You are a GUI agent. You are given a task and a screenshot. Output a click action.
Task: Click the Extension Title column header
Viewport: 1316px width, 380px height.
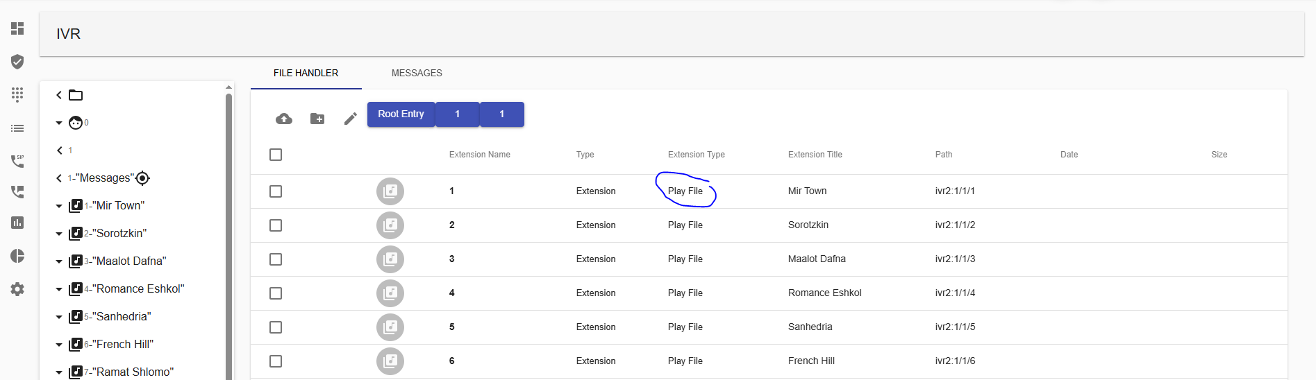[815, 155]
